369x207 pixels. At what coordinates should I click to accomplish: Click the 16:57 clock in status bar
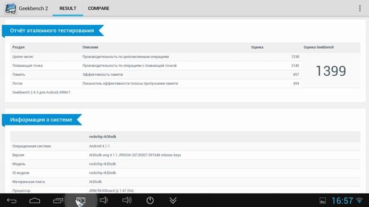[342, 201]
